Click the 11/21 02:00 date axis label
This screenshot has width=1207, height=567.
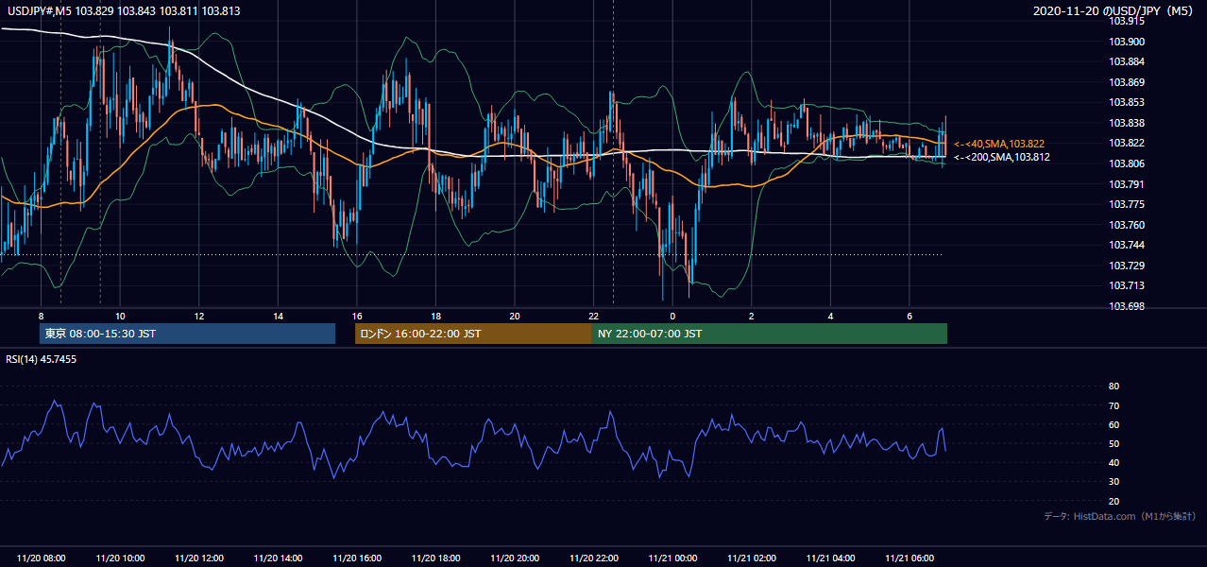pyautogui.click(x=752, y=558)
